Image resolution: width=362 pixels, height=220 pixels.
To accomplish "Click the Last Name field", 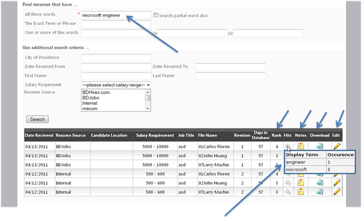I will [x=230, y=76].
